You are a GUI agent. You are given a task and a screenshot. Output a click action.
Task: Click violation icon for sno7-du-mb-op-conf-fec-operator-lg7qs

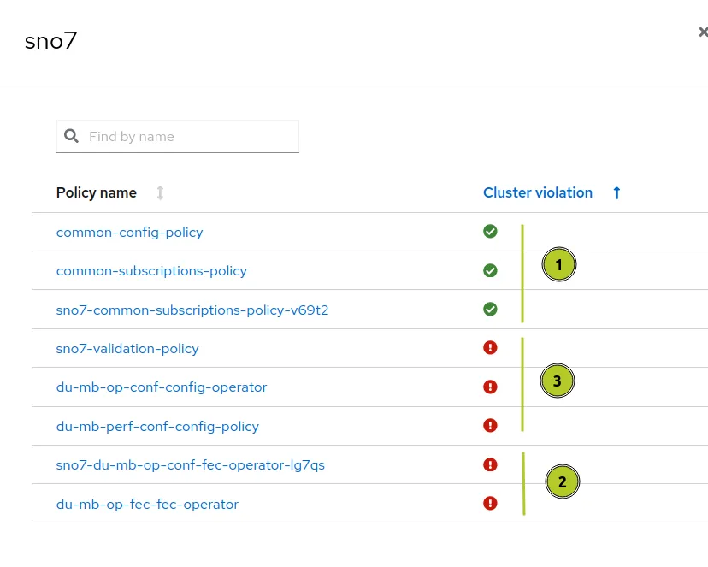(490, 464)
